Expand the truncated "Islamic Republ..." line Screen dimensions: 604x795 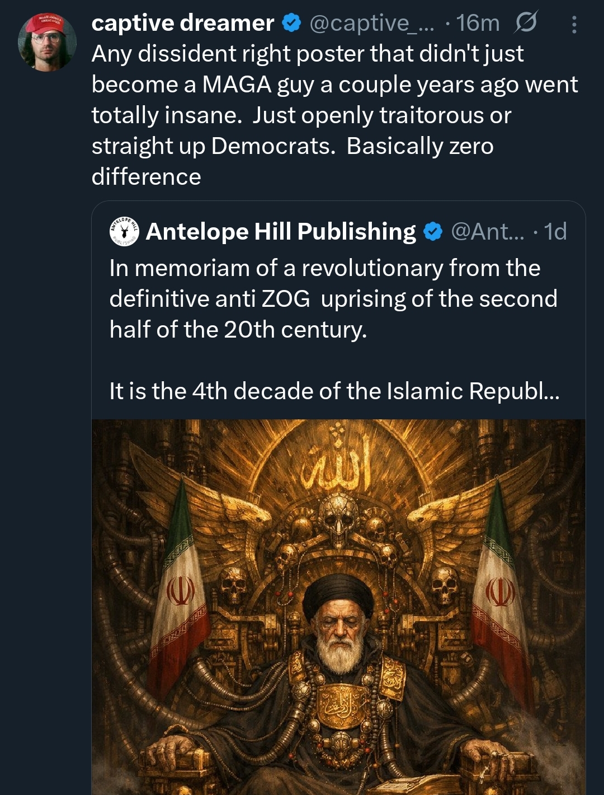point(334,391)
